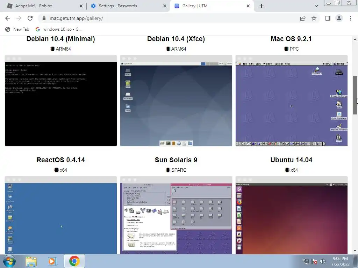
Task: Open Sun Solaris 9 heading
Action: [176, 160]
